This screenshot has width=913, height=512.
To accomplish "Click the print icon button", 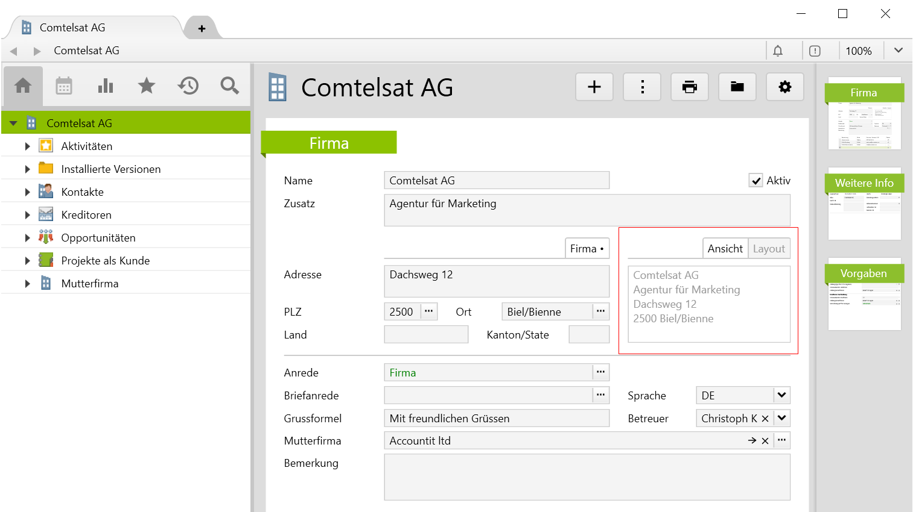I will [x=689, y=87].
